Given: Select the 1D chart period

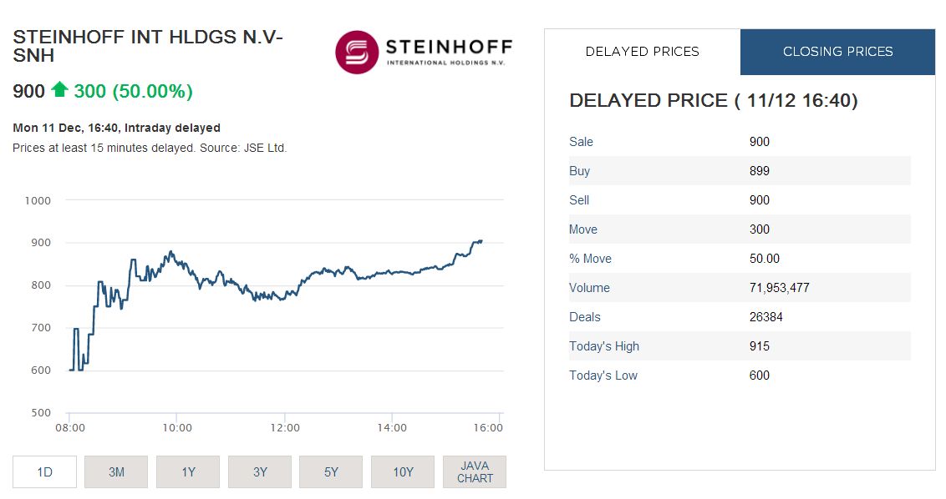Looking at the screenshot, I should (44, 471).
